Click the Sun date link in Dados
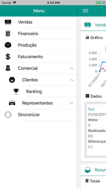This screenshot has width=106, height=189. pyautogui.click(x=91, y=109)
